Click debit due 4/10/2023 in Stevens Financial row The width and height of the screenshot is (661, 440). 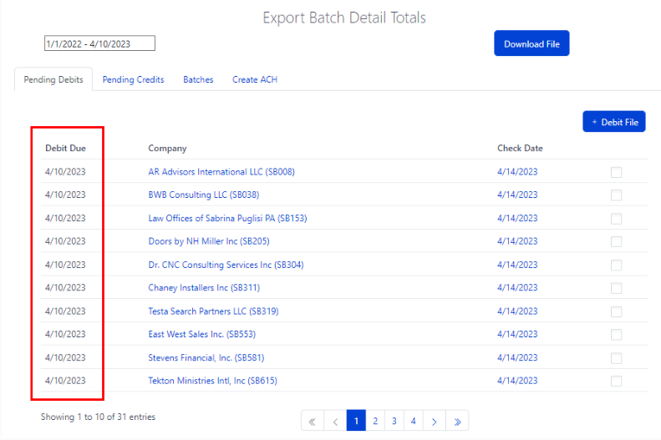(x=65, y=357)
